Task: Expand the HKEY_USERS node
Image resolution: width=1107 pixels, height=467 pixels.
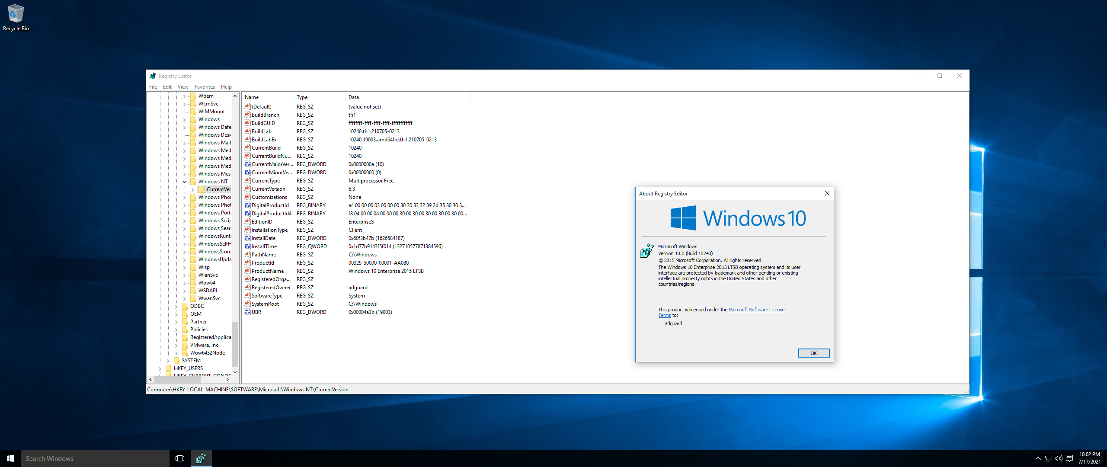Action: (160, 368)
